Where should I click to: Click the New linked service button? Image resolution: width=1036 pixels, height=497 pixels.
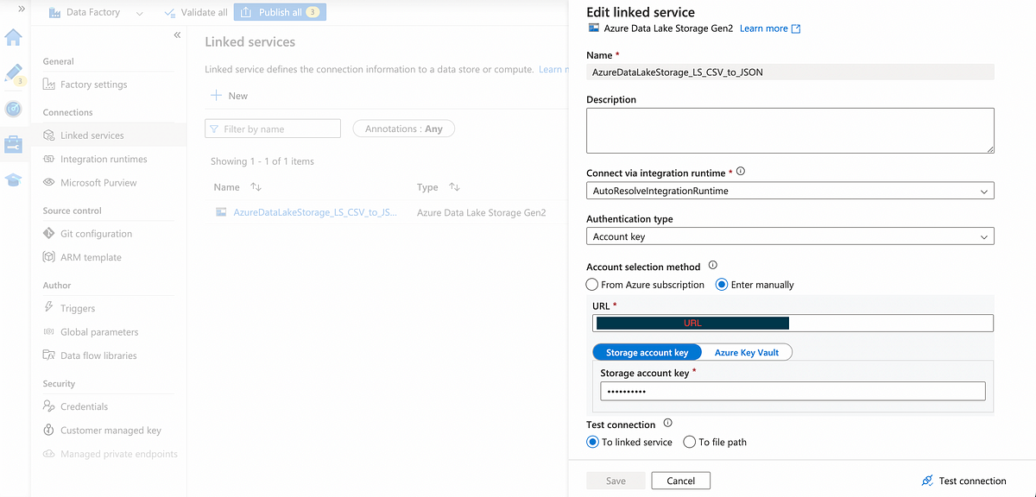tap(230, 96)
